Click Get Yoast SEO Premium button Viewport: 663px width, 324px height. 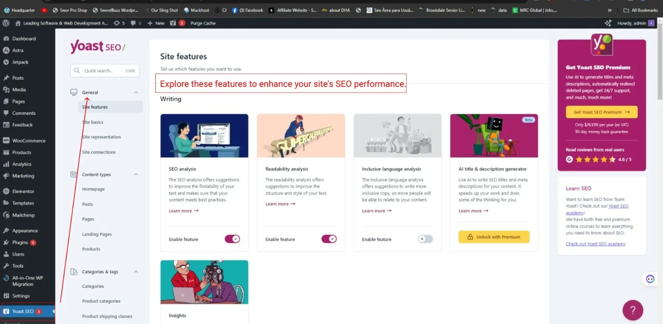(x=602, y=112)
